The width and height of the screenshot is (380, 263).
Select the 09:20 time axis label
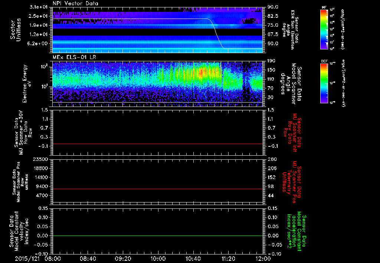(x=123, y=258)
